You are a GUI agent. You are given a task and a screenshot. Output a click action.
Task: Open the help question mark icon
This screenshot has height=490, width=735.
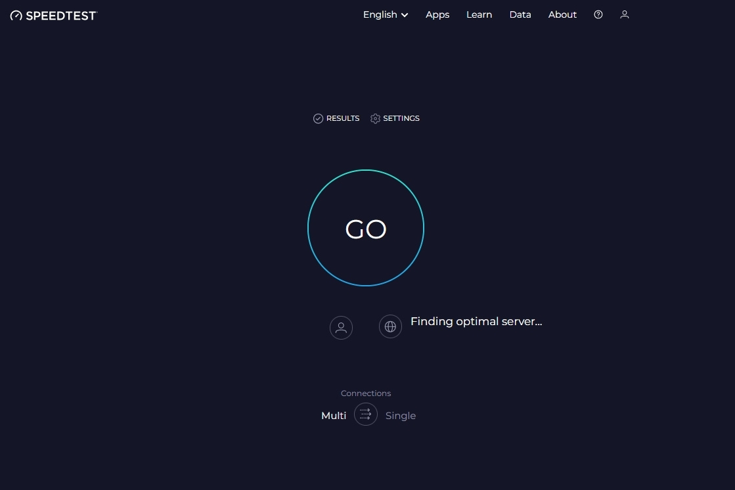point(598,14)
